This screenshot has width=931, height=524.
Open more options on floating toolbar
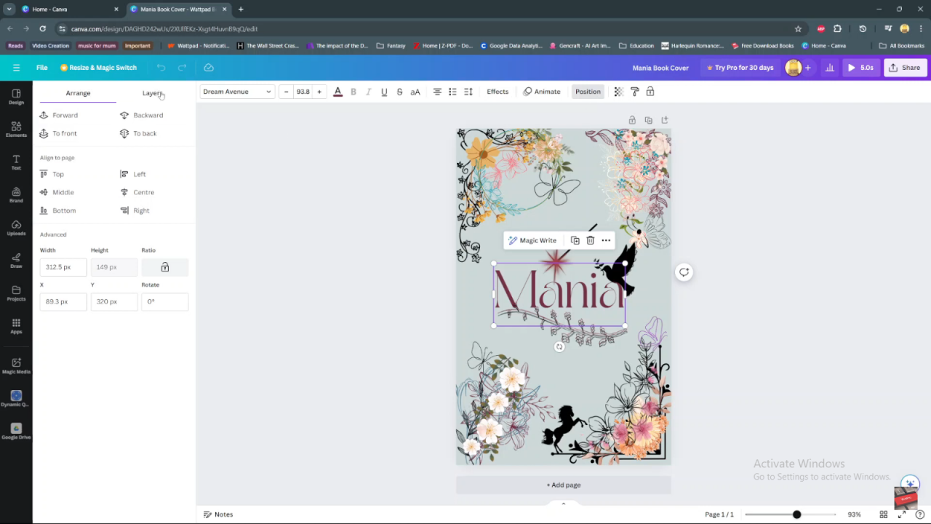[x=606, y=240]
